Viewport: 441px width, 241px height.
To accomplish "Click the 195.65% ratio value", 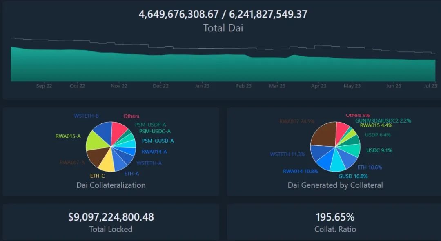I will point(335,217).
